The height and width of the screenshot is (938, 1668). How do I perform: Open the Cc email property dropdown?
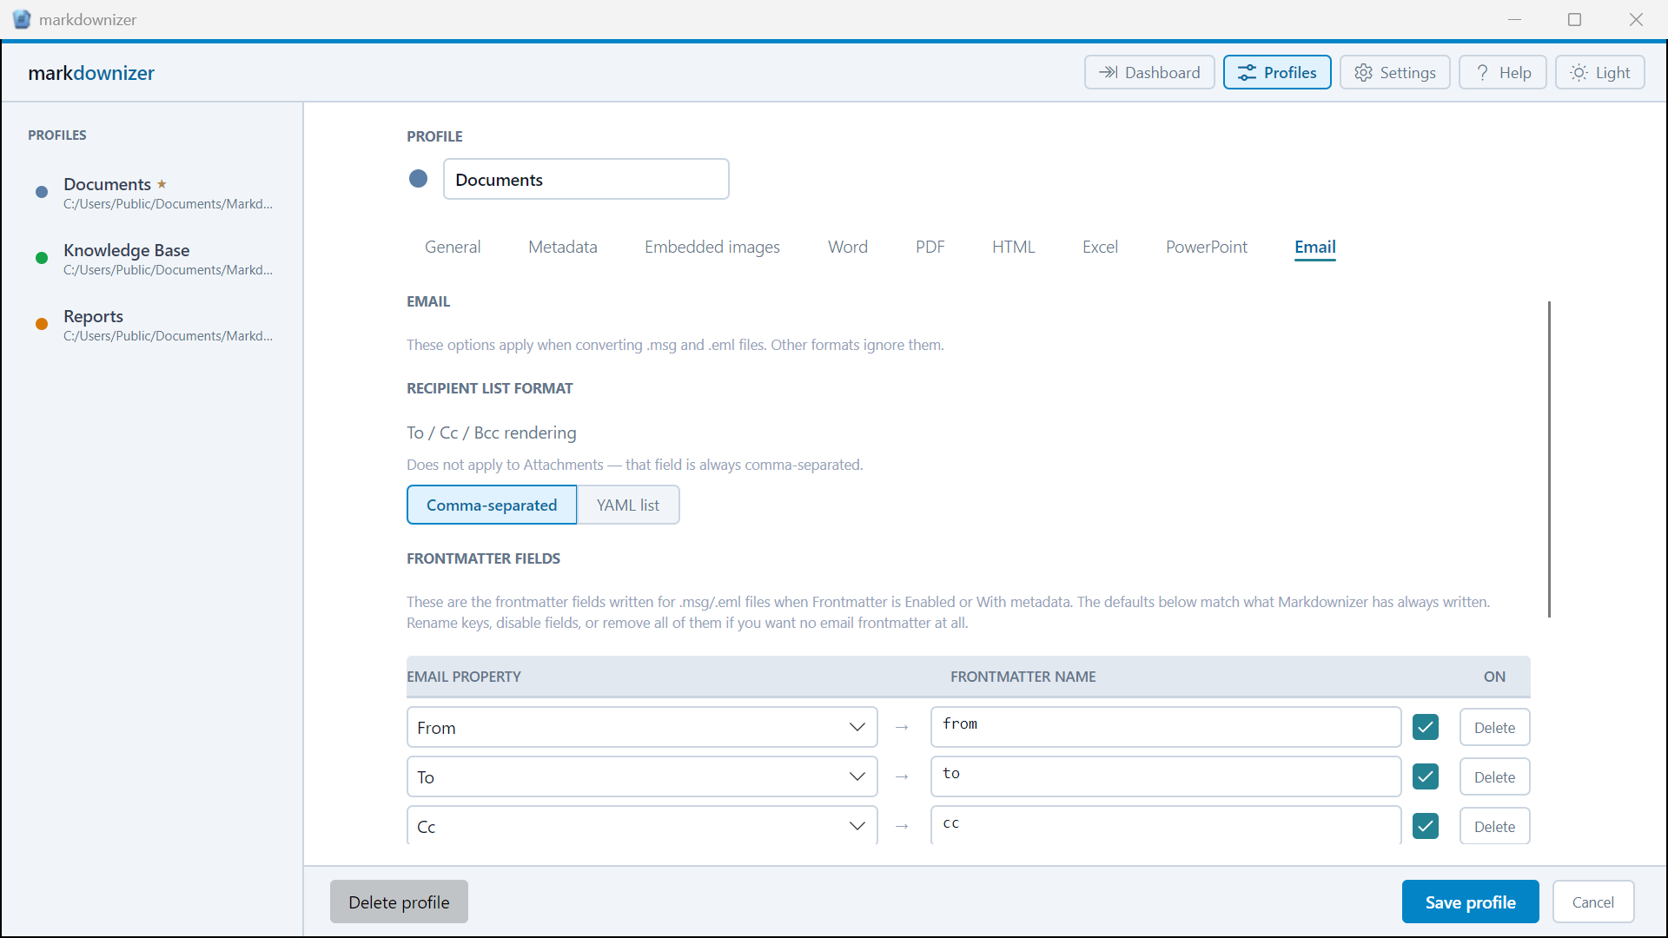click(x=642, y=825)
